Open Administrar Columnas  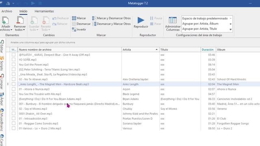(173, 24)
